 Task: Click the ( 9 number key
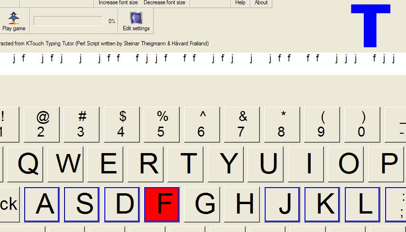(x=322, y=125)
